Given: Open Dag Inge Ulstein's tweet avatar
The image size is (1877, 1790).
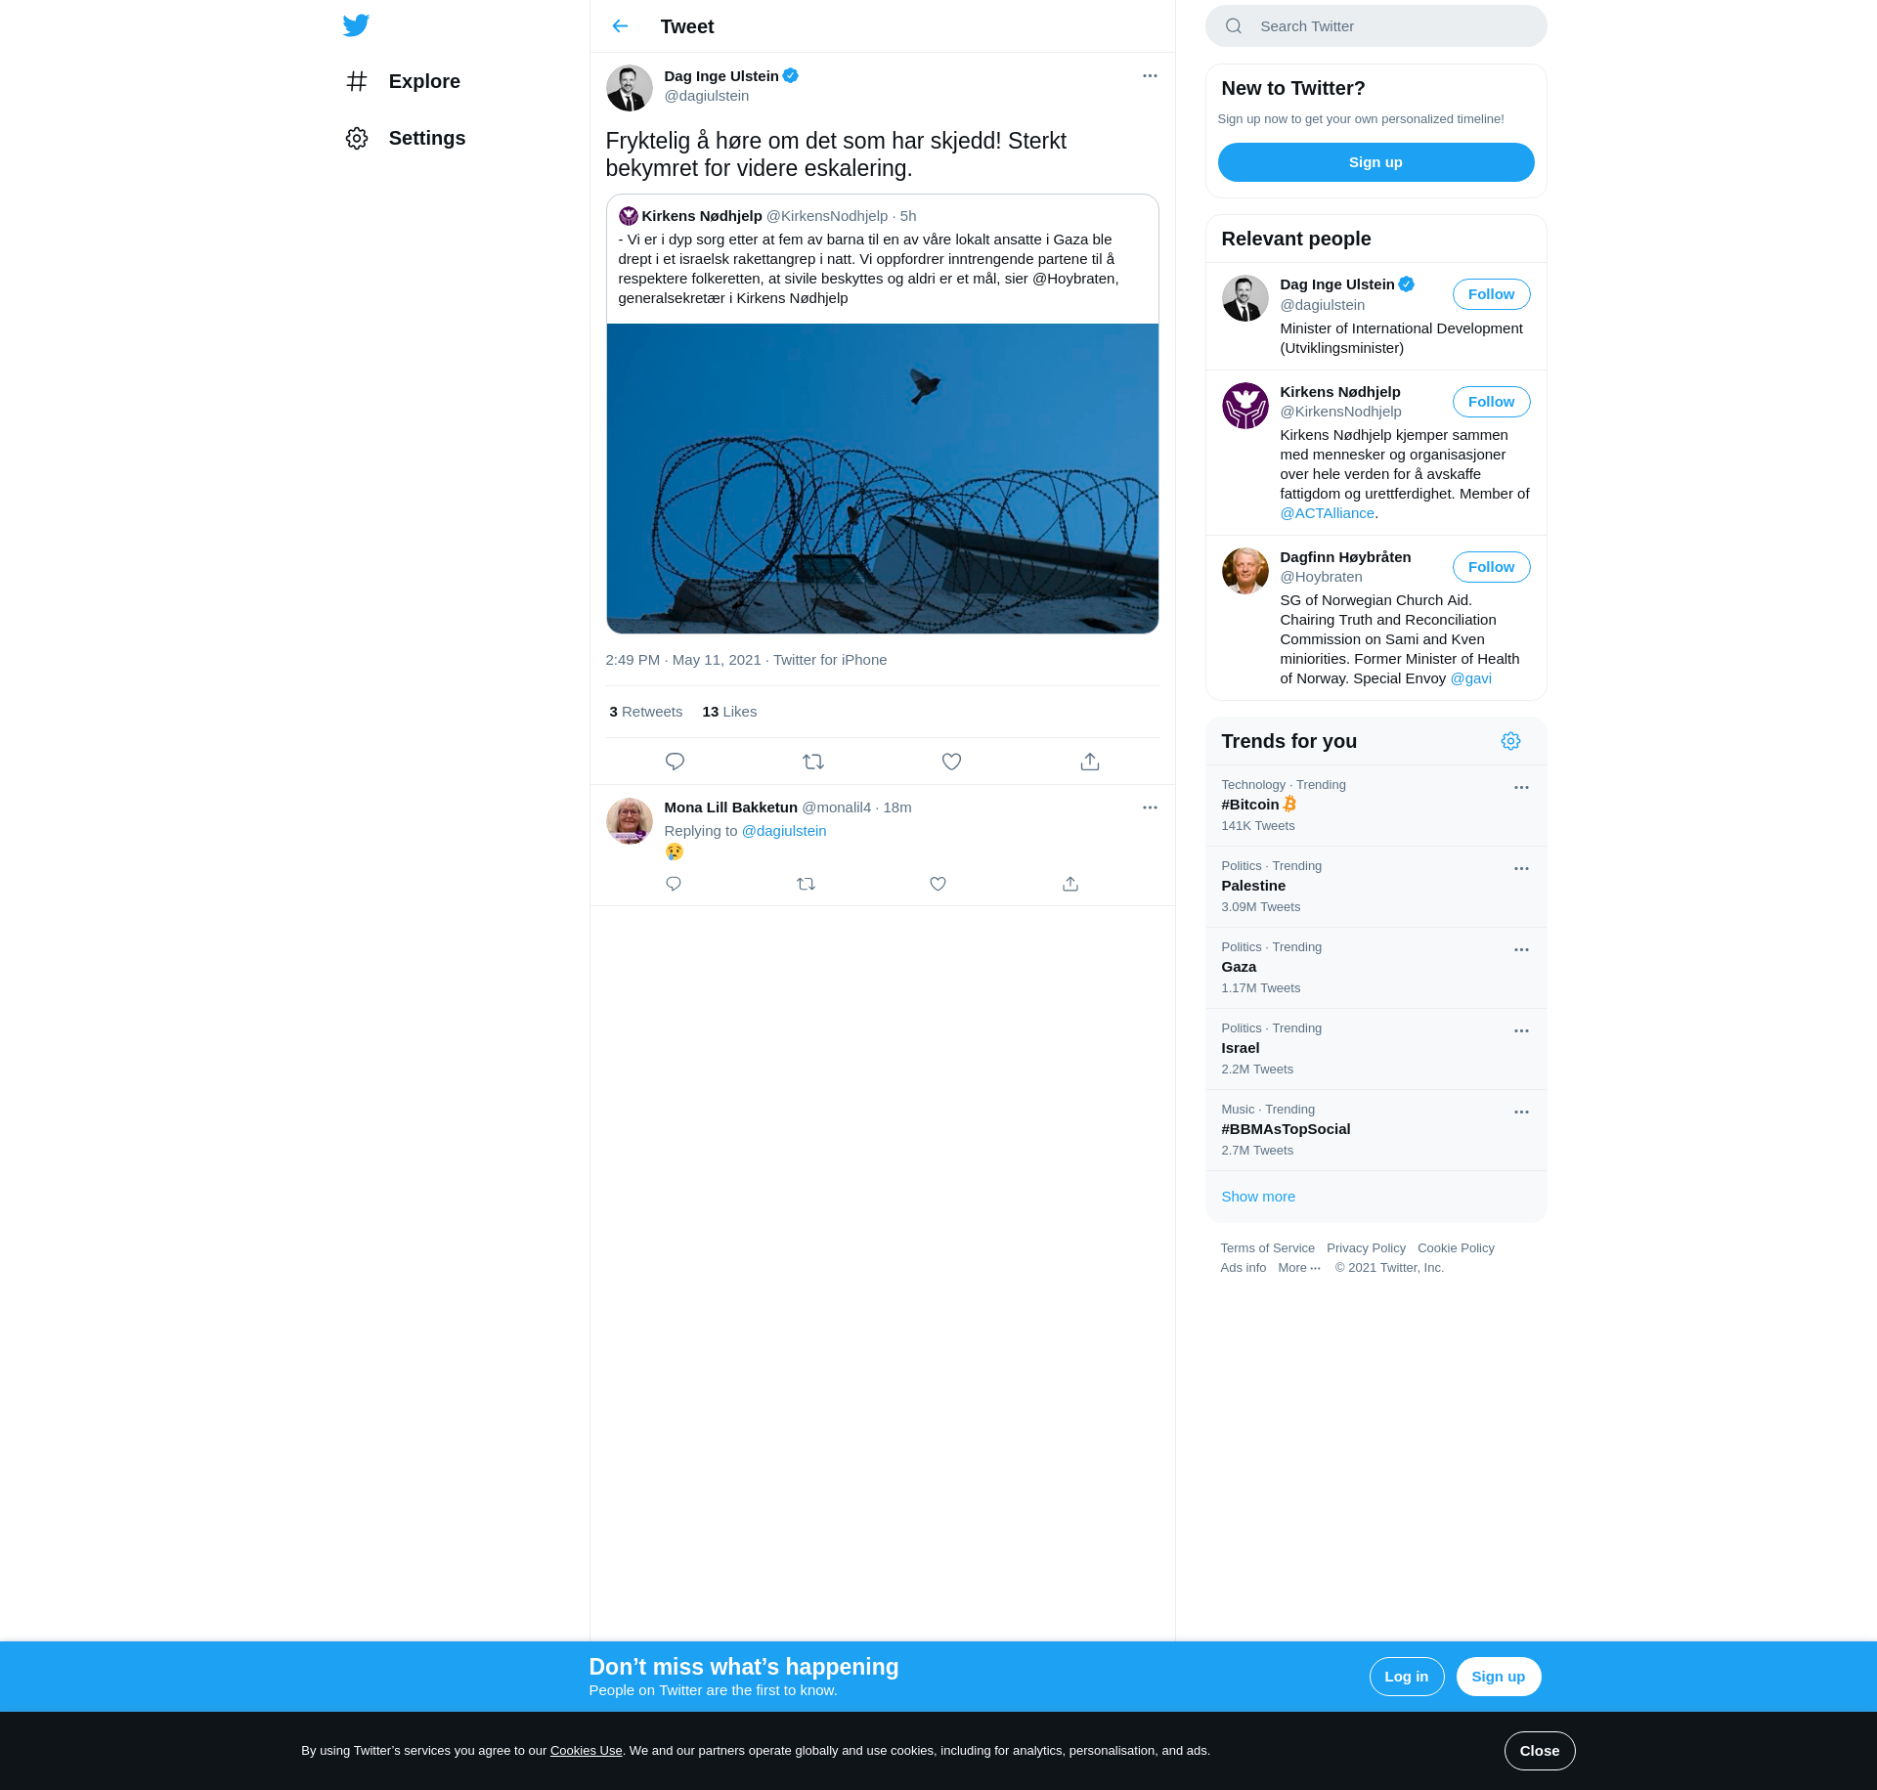Looking at the screenshot, I should tap(630, 88).
